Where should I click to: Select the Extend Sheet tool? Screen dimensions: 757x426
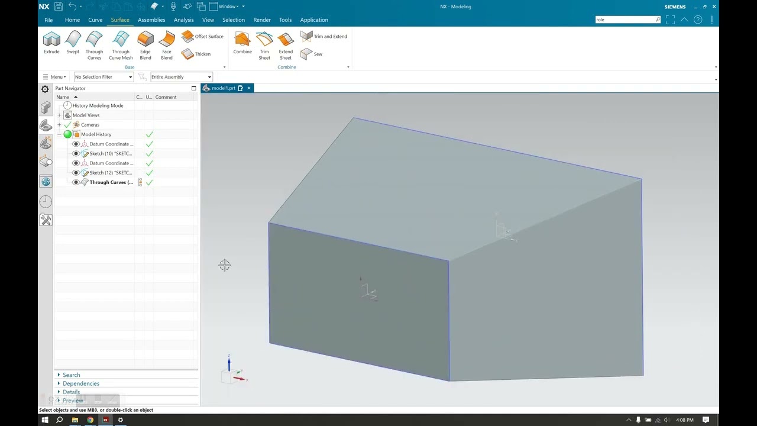[x=286, y=46]
